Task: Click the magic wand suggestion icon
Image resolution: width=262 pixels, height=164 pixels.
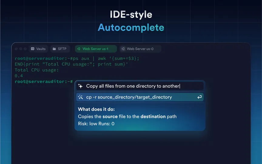Action: 80,97
